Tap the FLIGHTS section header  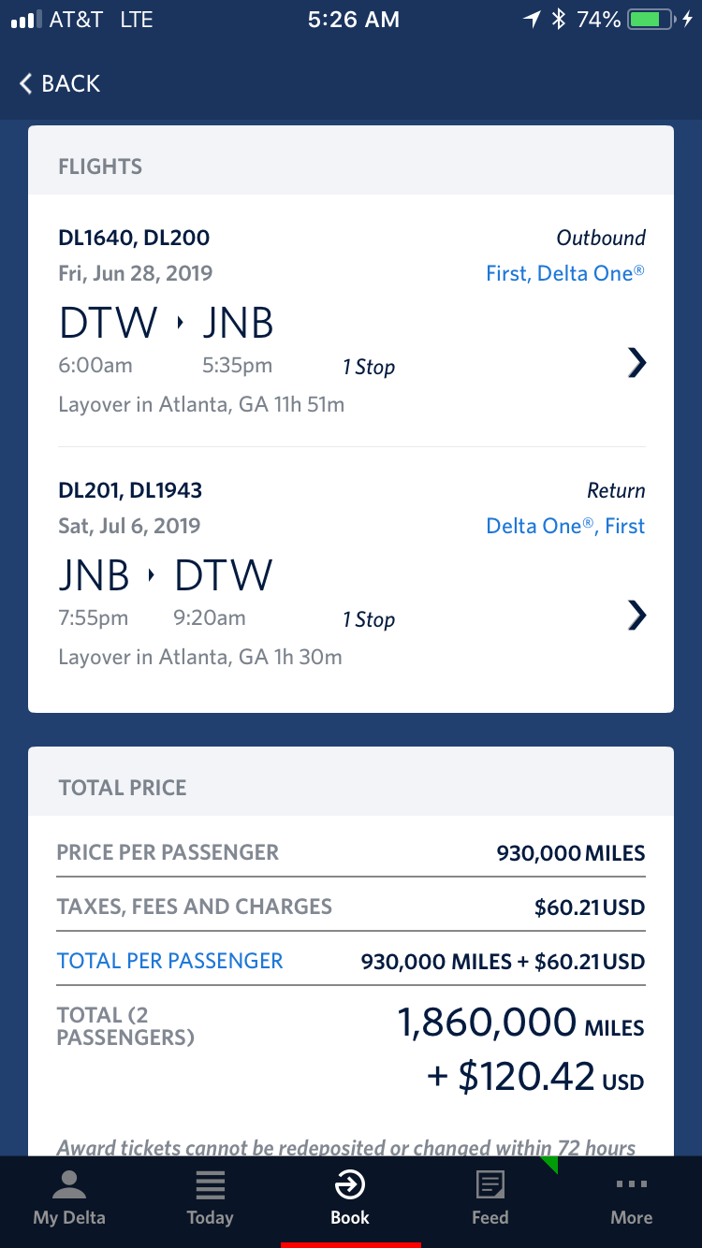[100, 167]
